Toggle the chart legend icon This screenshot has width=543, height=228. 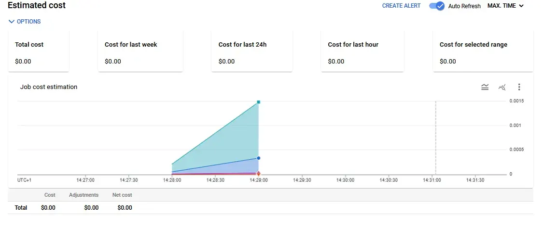click(485, 87)
